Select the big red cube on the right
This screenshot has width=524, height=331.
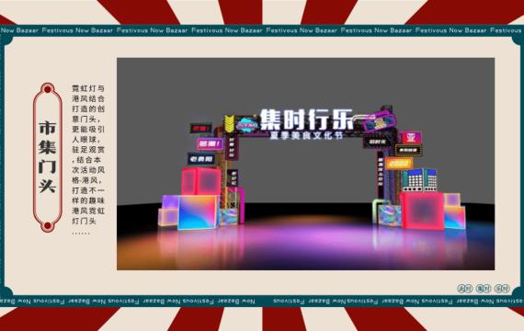(422, 211)
